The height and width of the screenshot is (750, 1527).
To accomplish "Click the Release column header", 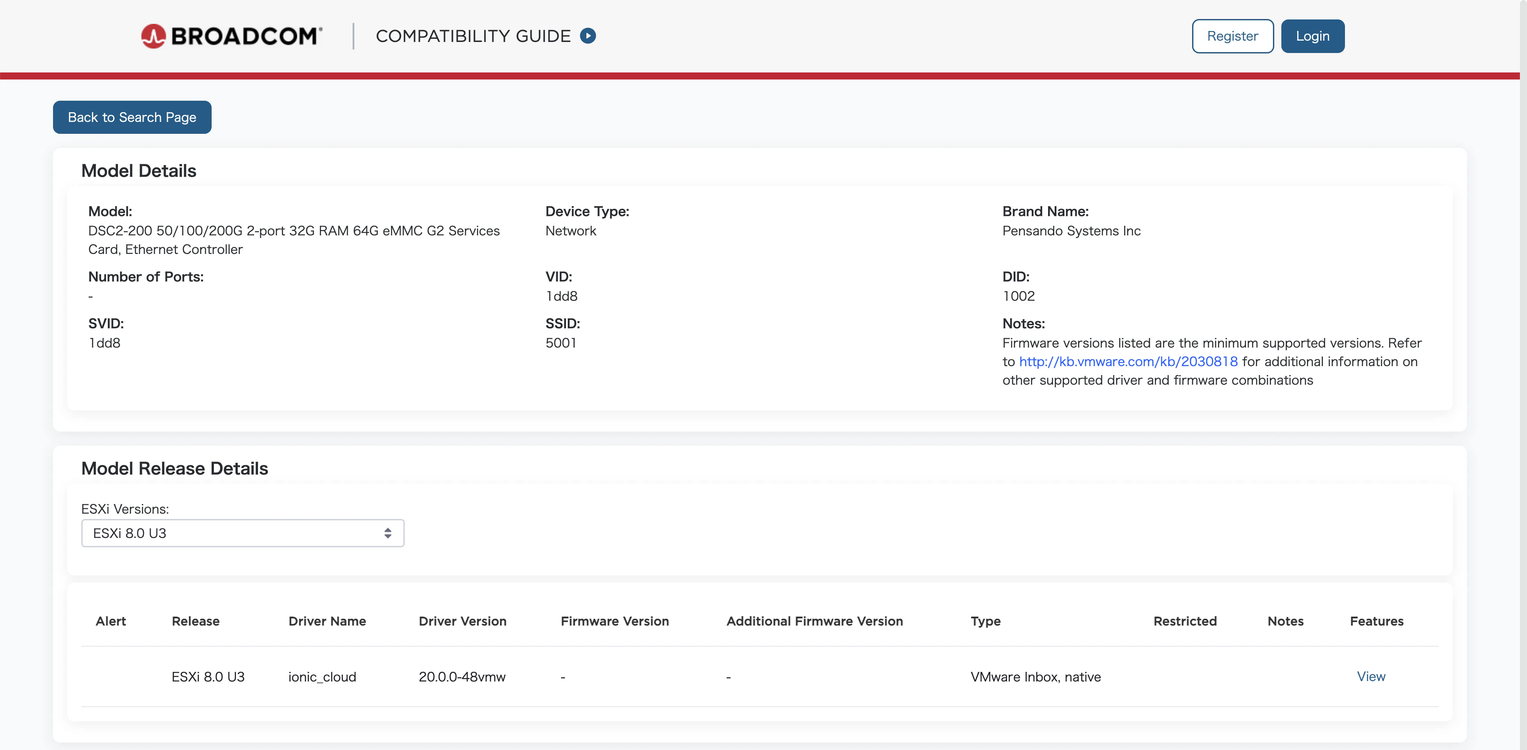I will (x=196, y=621).
